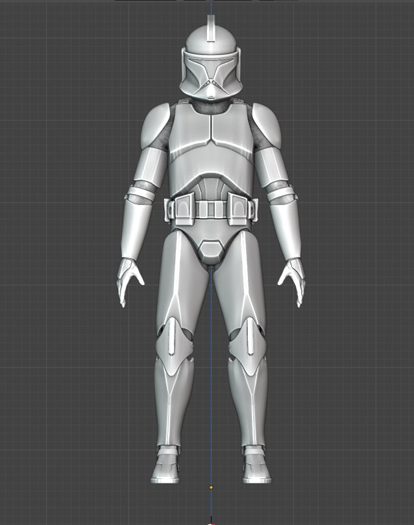Click the helmet's top fin crest

coord(211,29)
